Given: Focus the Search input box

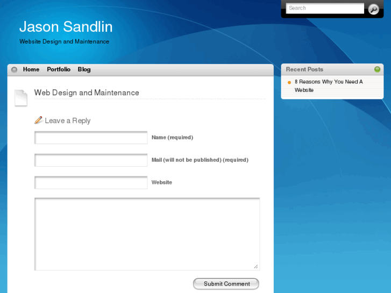Looking at the screenshot, I should click(x=325, y=8).
